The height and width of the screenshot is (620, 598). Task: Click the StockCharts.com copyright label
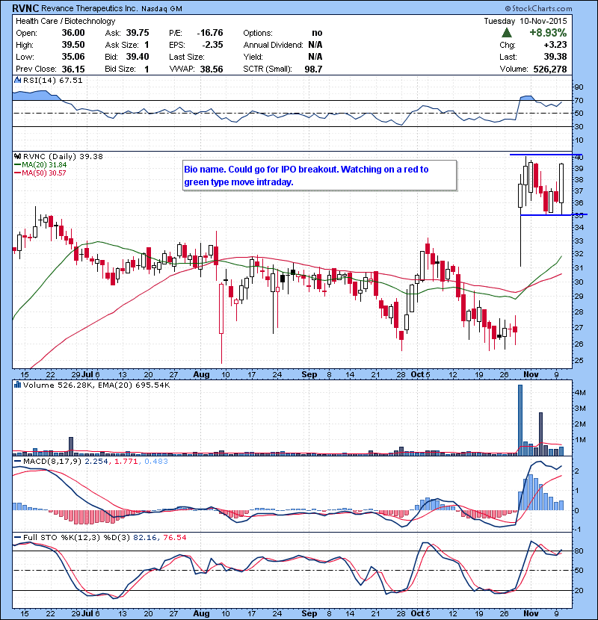click(x=539, y=8)
